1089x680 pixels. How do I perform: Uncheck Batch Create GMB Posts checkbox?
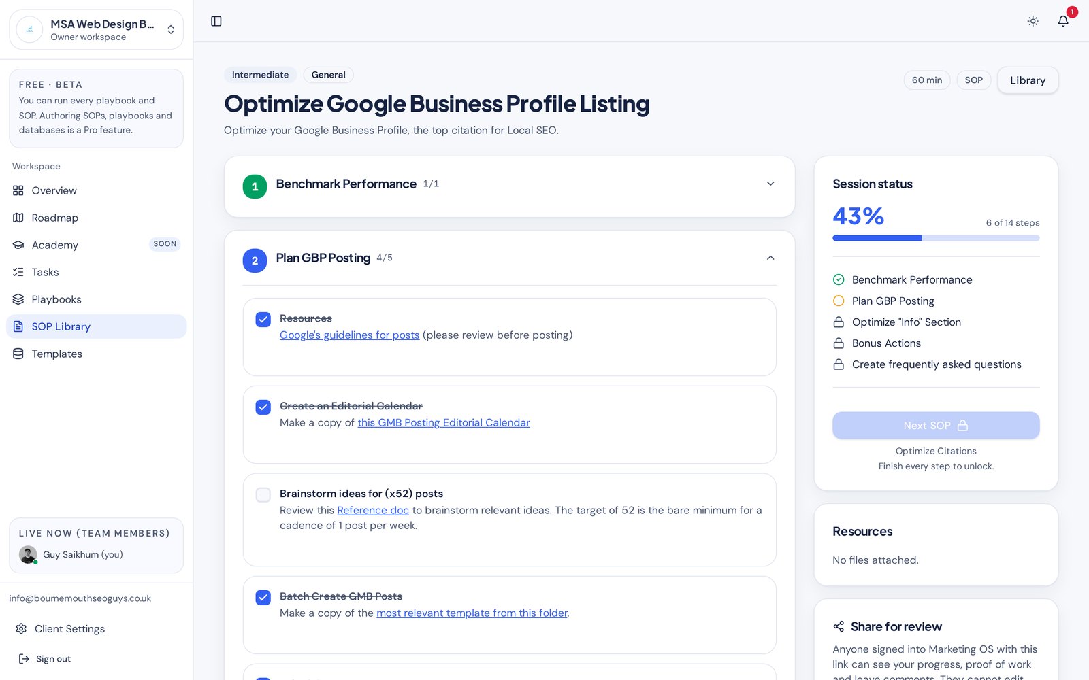[263, 597]
